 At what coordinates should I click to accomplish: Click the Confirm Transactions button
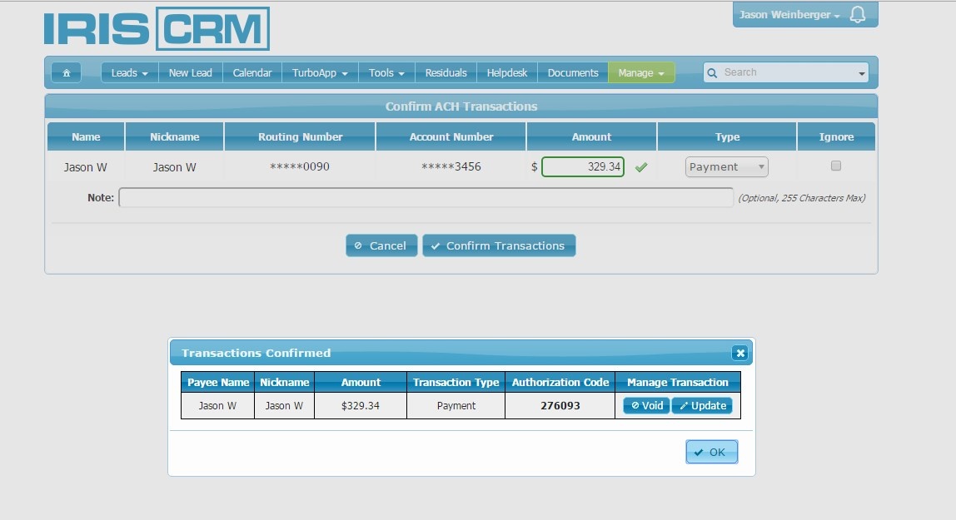click(498, 245)
